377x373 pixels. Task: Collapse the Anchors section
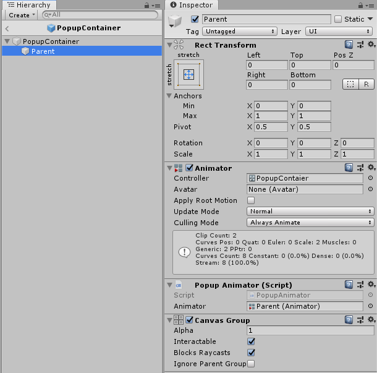point(169,95)
